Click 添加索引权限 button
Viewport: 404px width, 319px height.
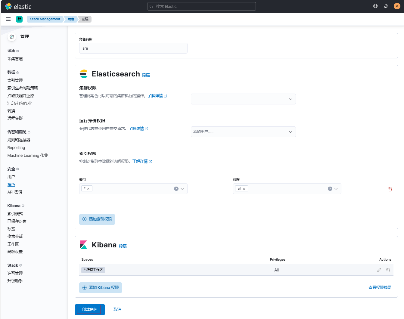point(97,219)
